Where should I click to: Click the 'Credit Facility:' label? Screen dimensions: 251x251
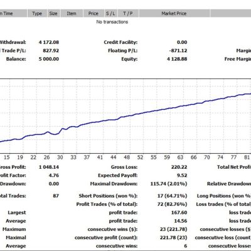[x=120, y=42]
